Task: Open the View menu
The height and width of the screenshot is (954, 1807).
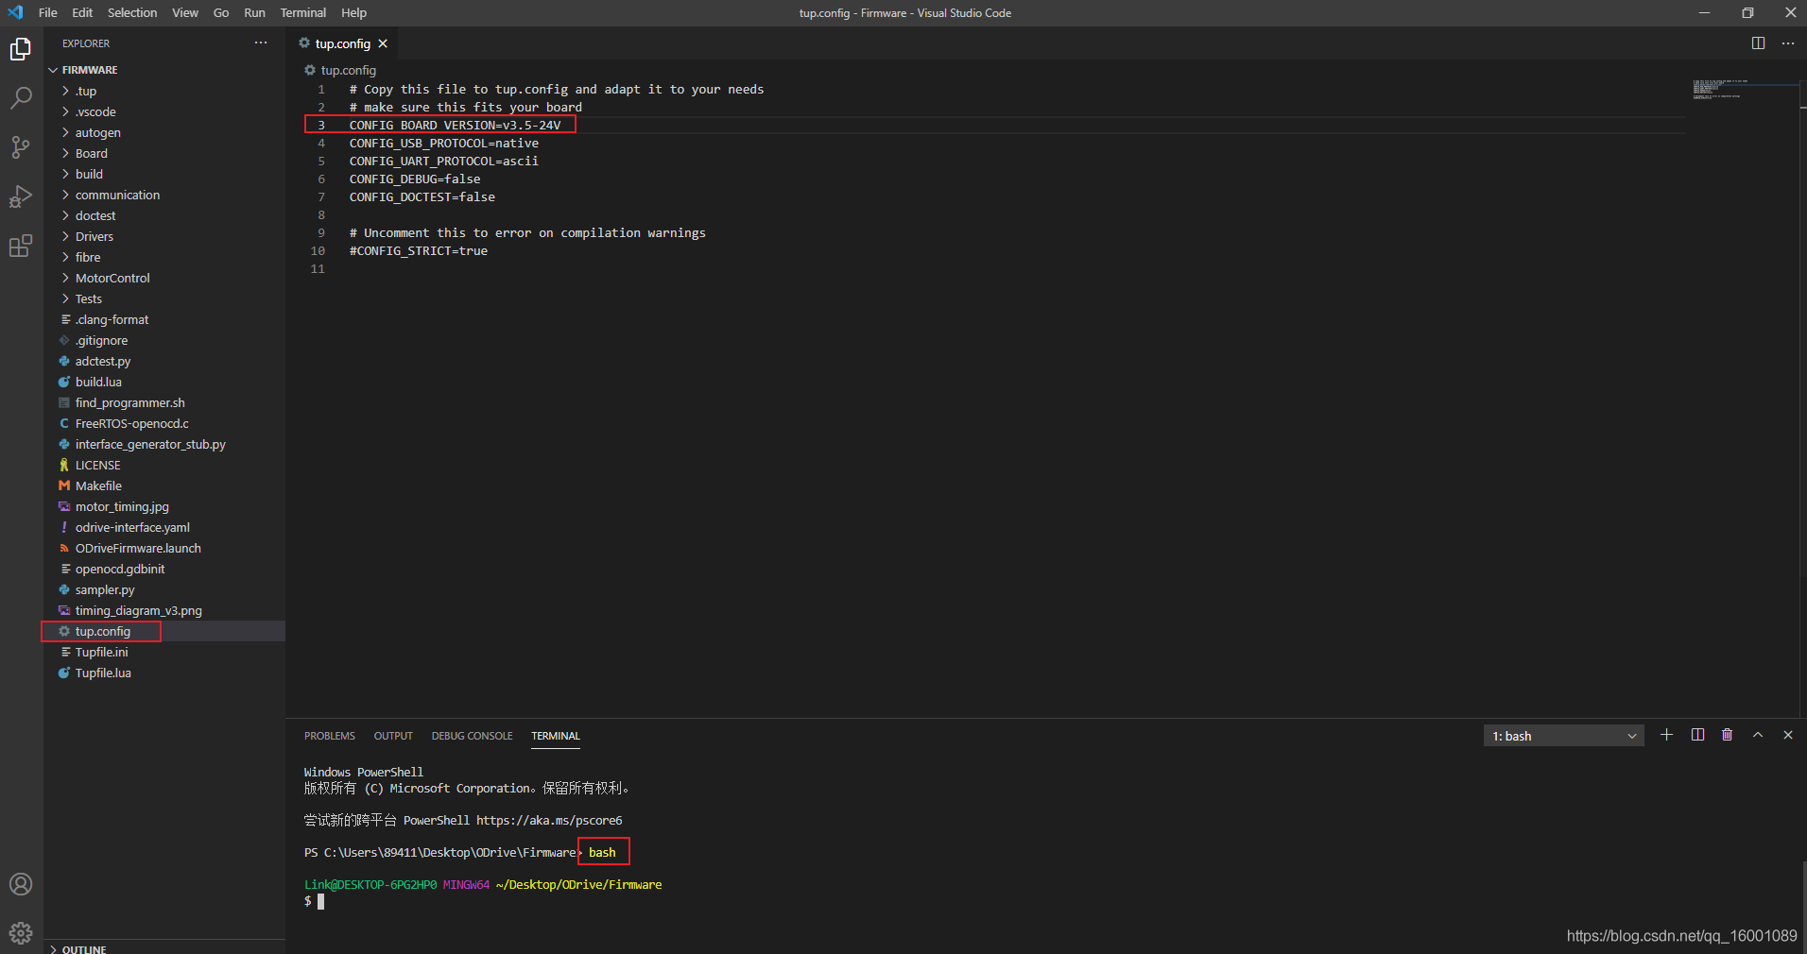Action: point(185,12)
